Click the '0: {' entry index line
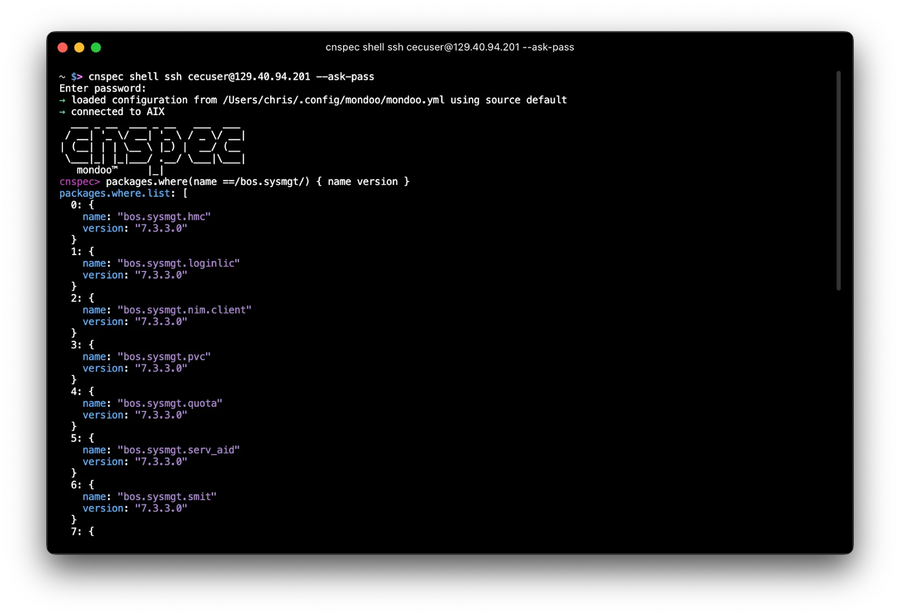 83,205
